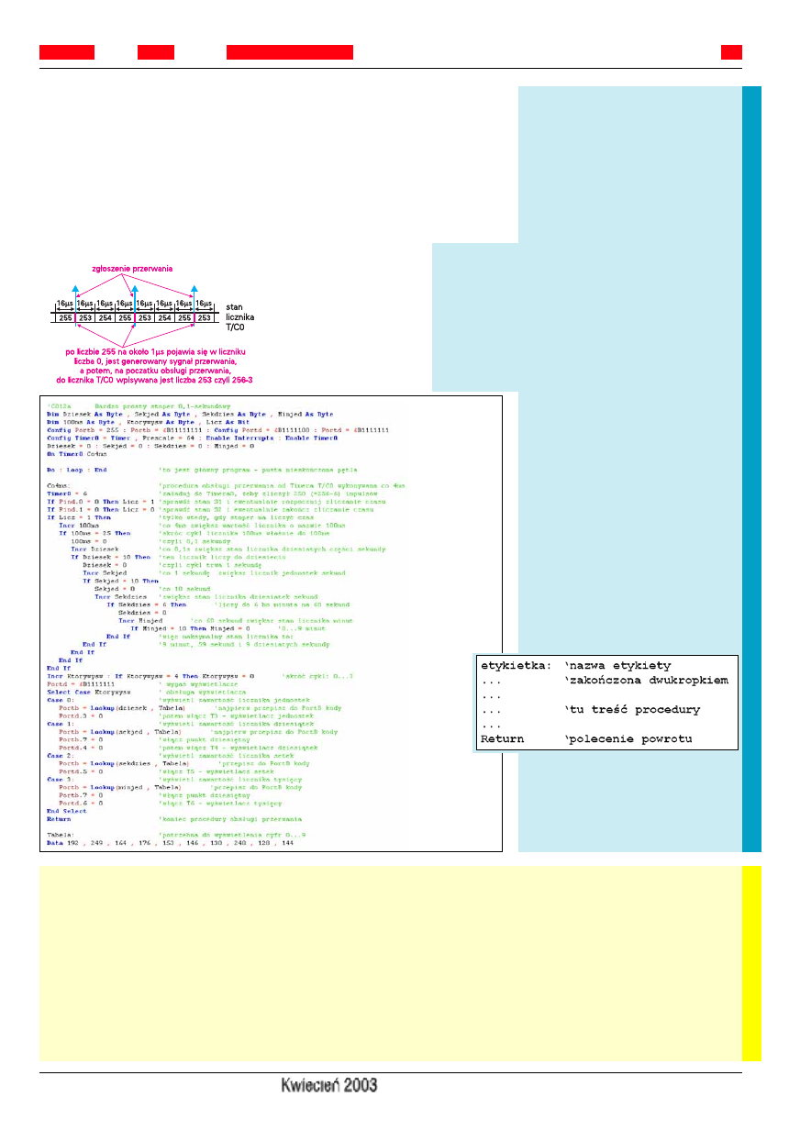Screen dimensions: 789x1131
Task: Click the small red block at top right
Action: (x=731, y=51)
